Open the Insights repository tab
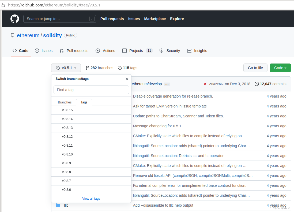This screenshot has height=212, width=294. tap(197, 51)
